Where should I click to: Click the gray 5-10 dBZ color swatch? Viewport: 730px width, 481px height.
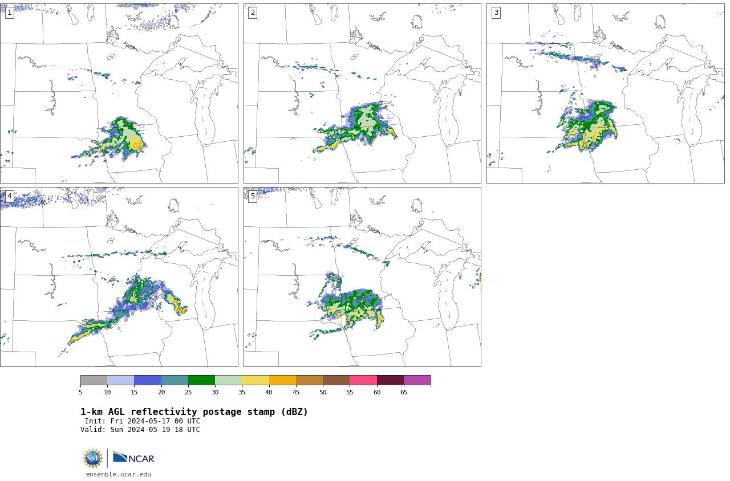coord(94,380)
